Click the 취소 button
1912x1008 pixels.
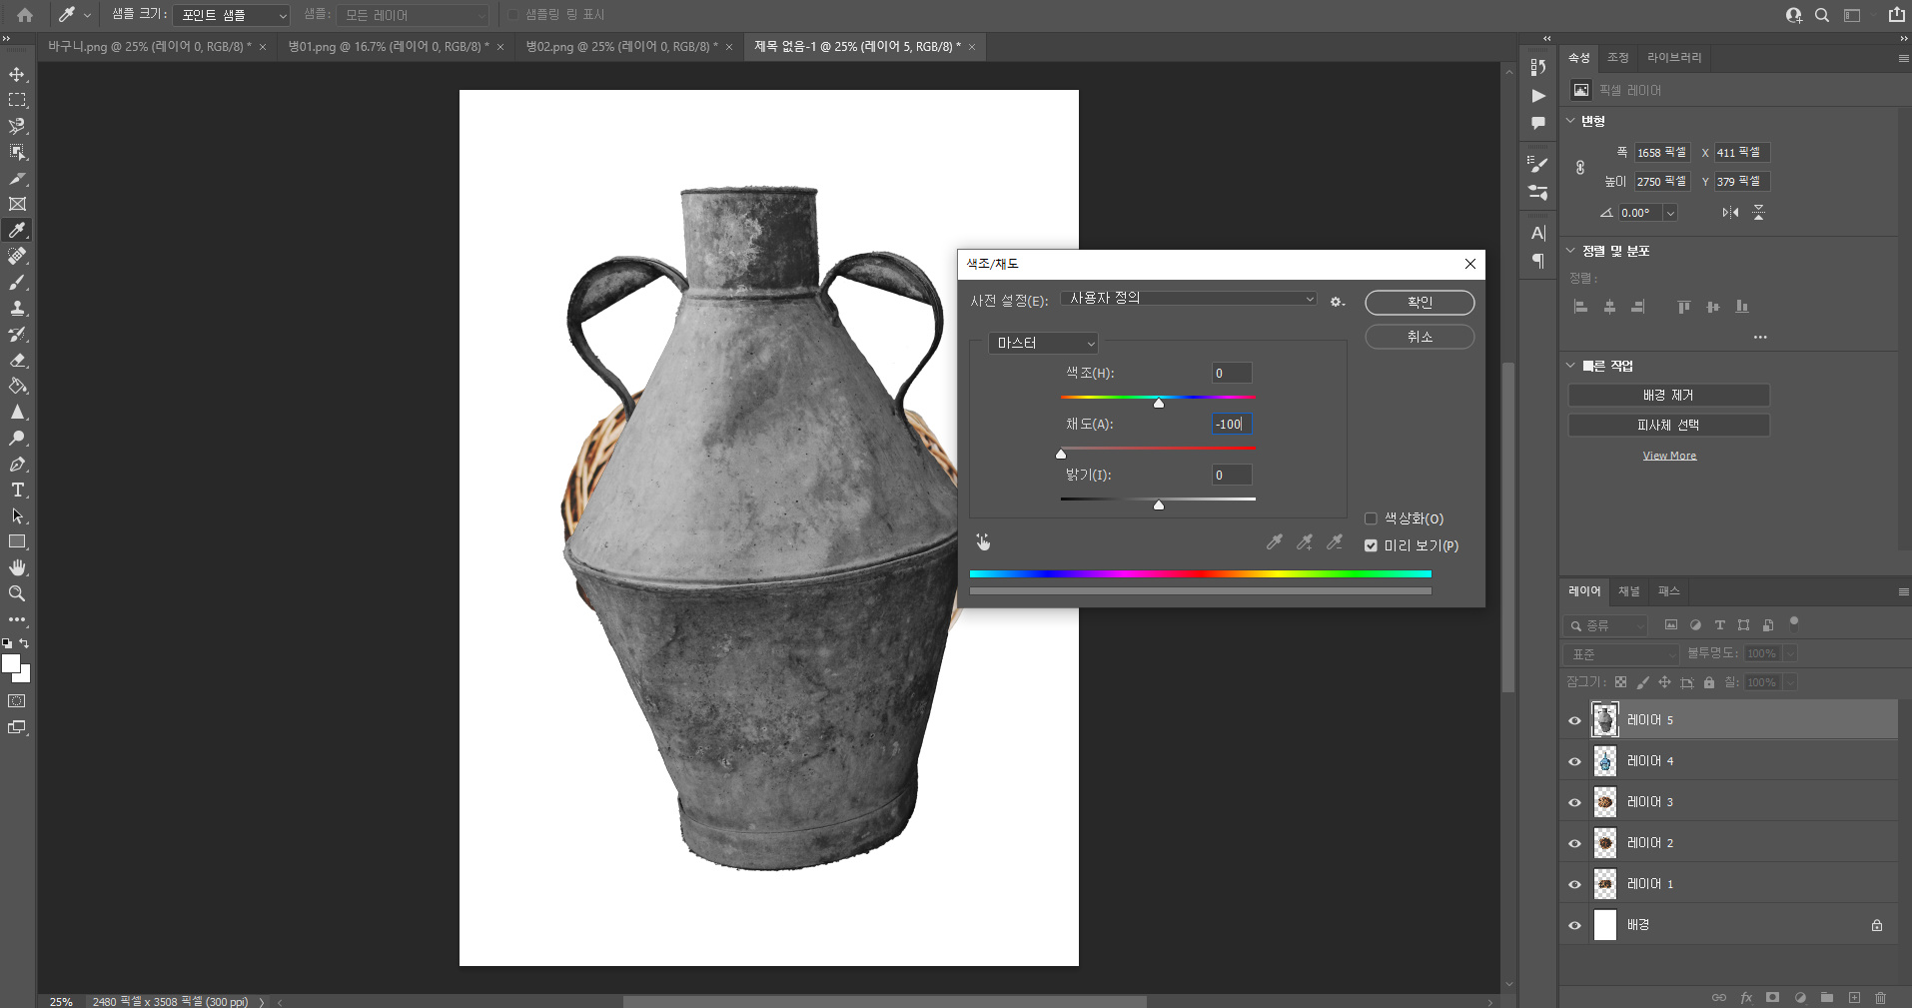coord(1420,337)
